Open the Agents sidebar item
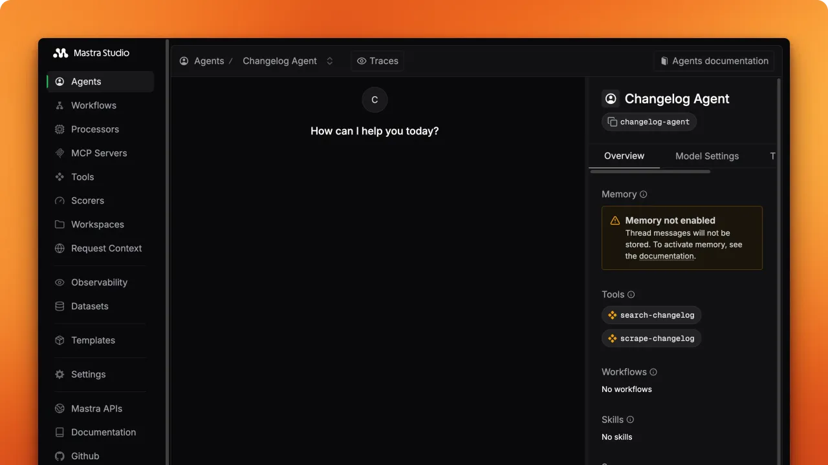This screenshot has width=828, height=465. pos(100,81)
